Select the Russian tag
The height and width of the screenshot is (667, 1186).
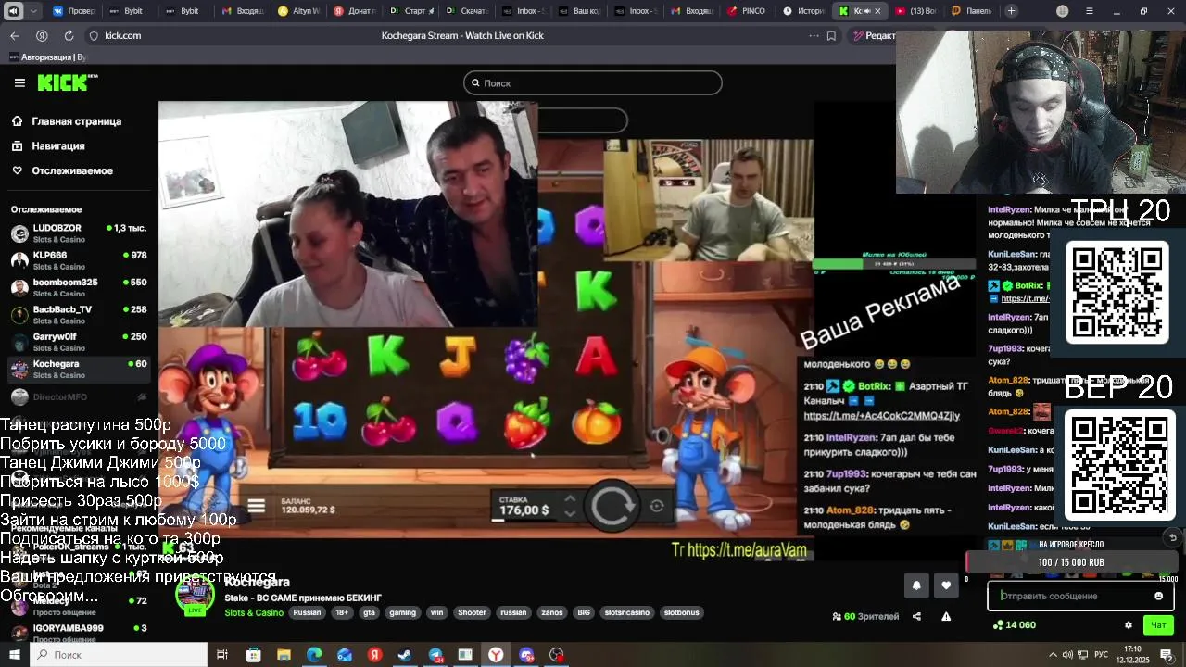click(307, 612)
